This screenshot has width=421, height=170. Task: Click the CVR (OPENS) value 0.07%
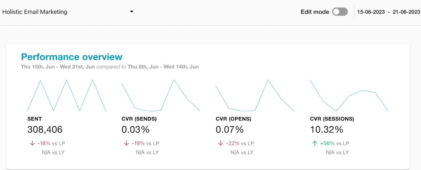229,129
